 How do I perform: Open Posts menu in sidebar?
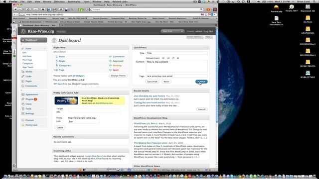28,49
